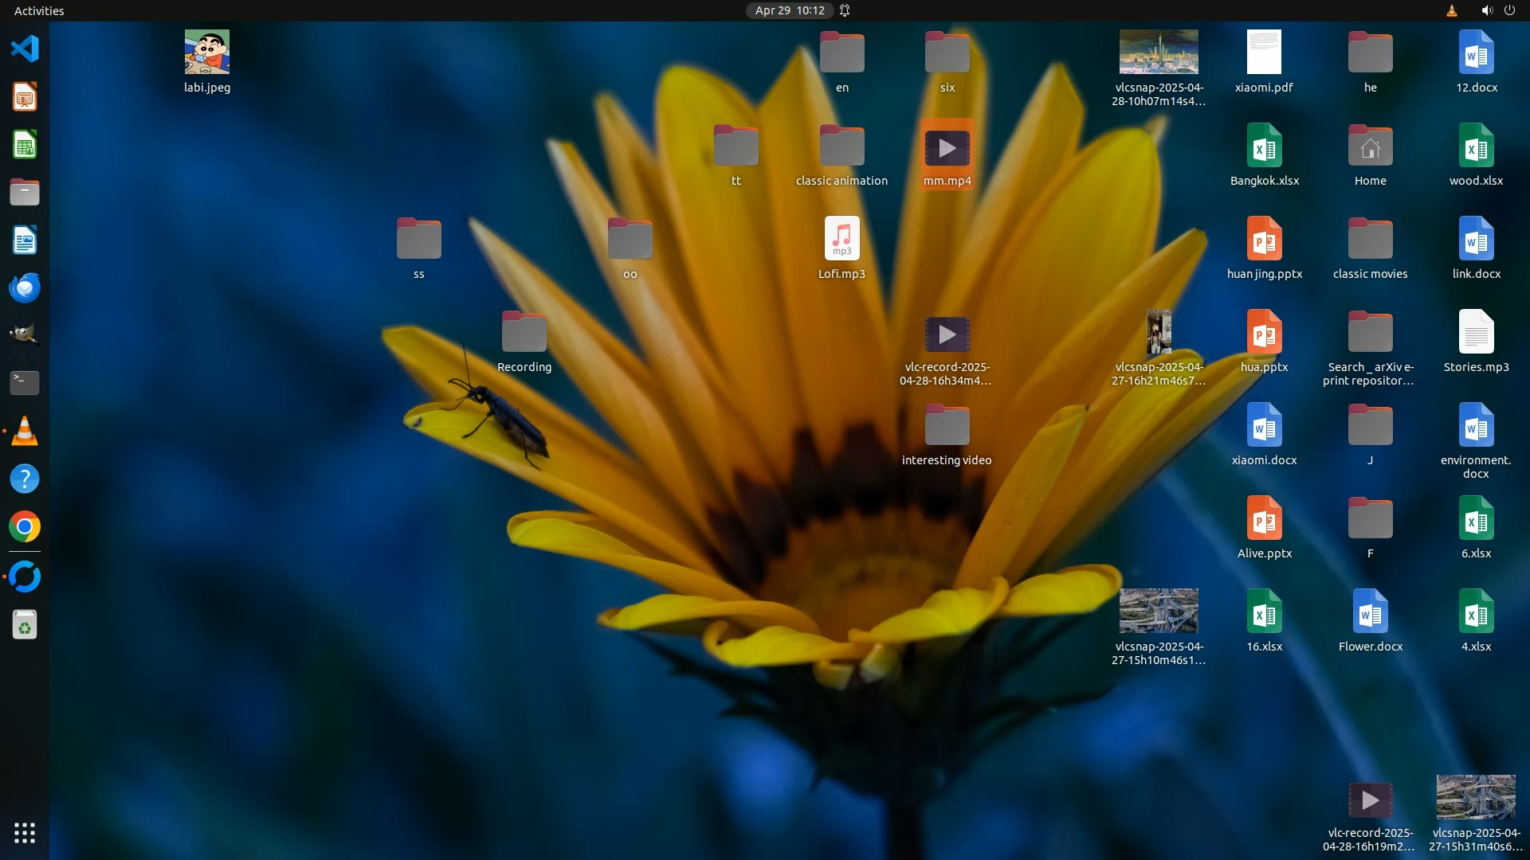Image resolution: width=1530 pixels, height=860 pixels.
Task: Open the clock and calendar menu
Action: pos(790,10)
